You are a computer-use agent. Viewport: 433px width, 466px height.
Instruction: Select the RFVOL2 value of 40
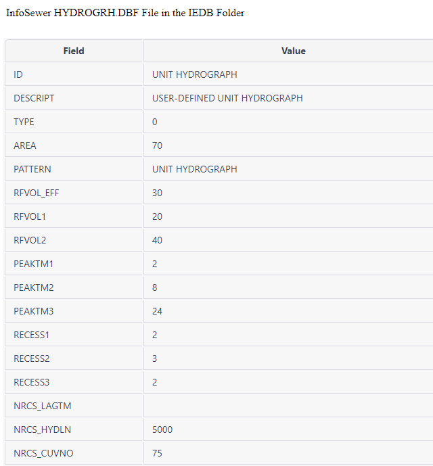(158, 240)
